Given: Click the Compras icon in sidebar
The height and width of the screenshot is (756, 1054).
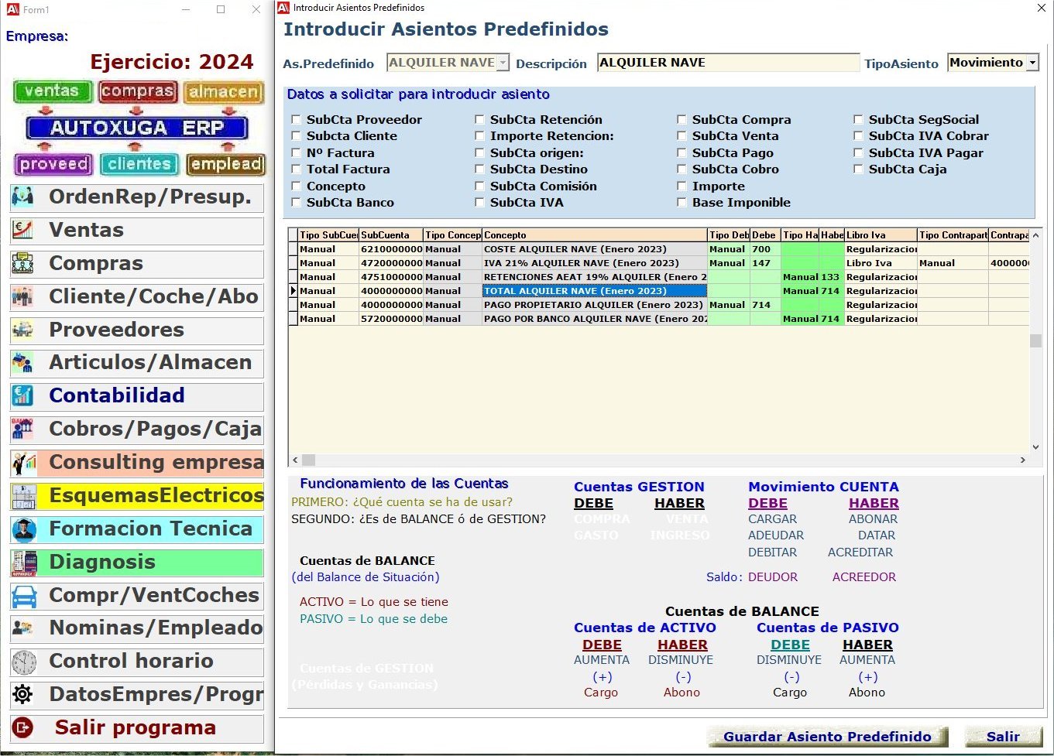Looking at the screenshot, I should pos(22,264).
